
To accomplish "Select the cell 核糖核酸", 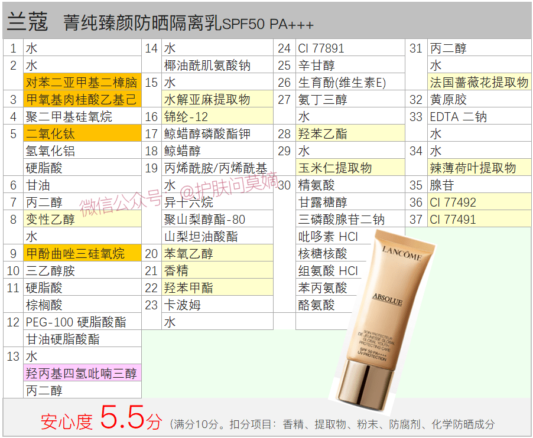I will coord(331,253).
